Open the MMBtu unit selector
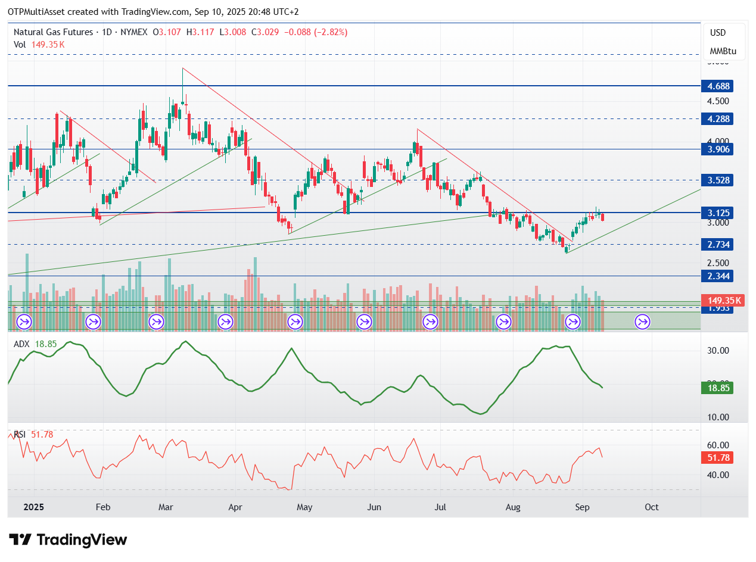This screenshot has height=562, width=756. [723, 51]
